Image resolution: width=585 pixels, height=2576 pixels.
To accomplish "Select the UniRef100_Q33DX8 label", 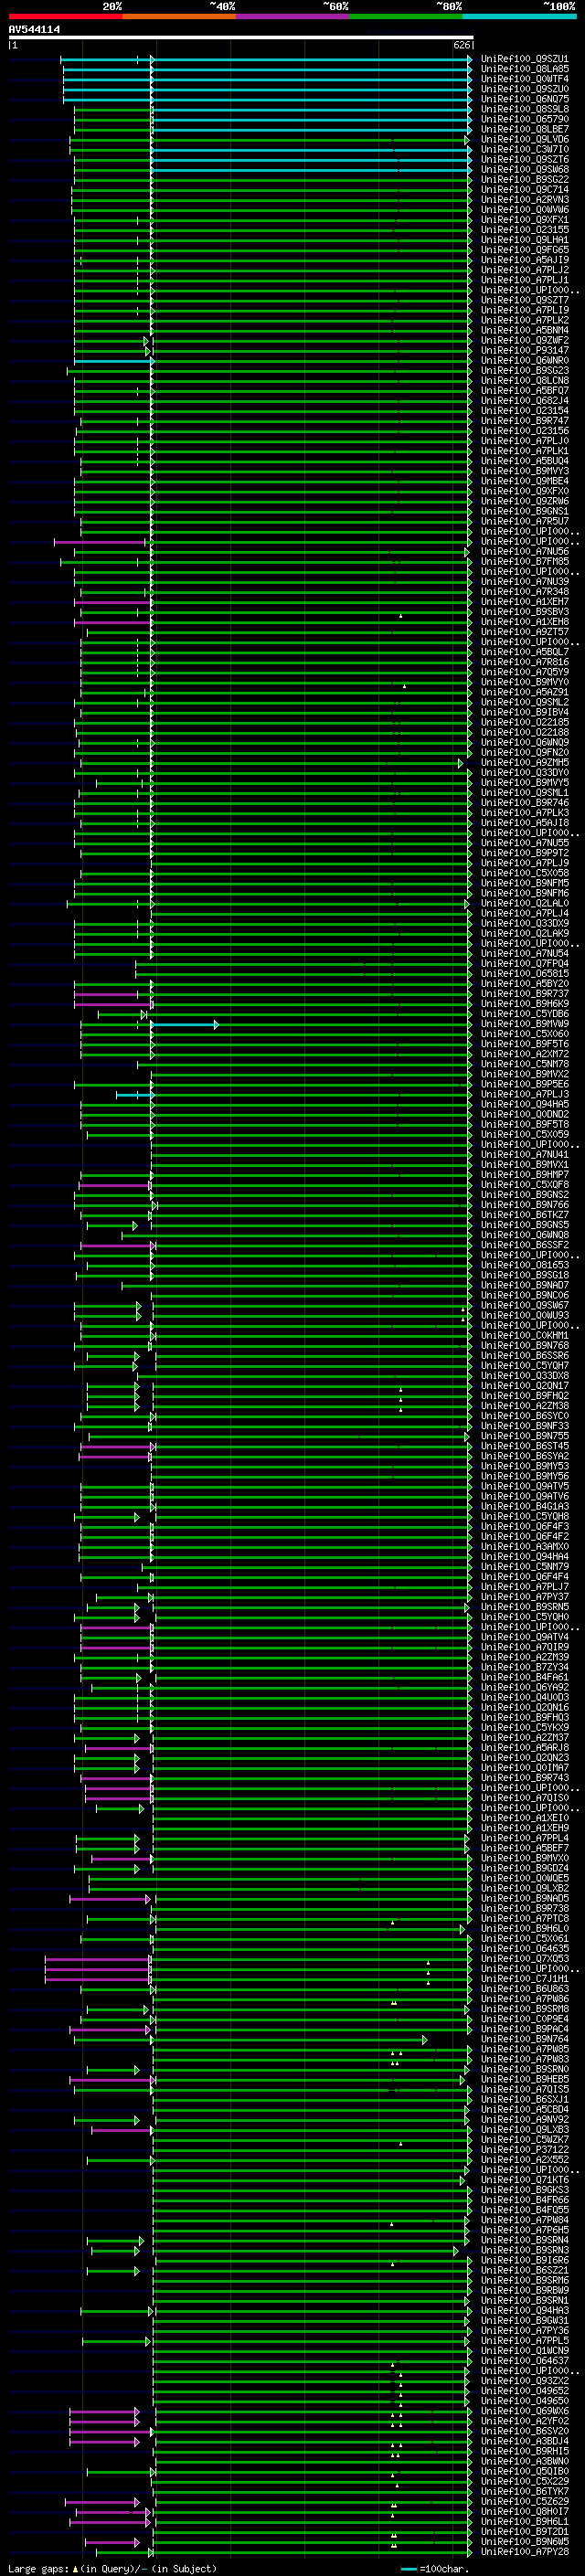I will pos(524,1375).
